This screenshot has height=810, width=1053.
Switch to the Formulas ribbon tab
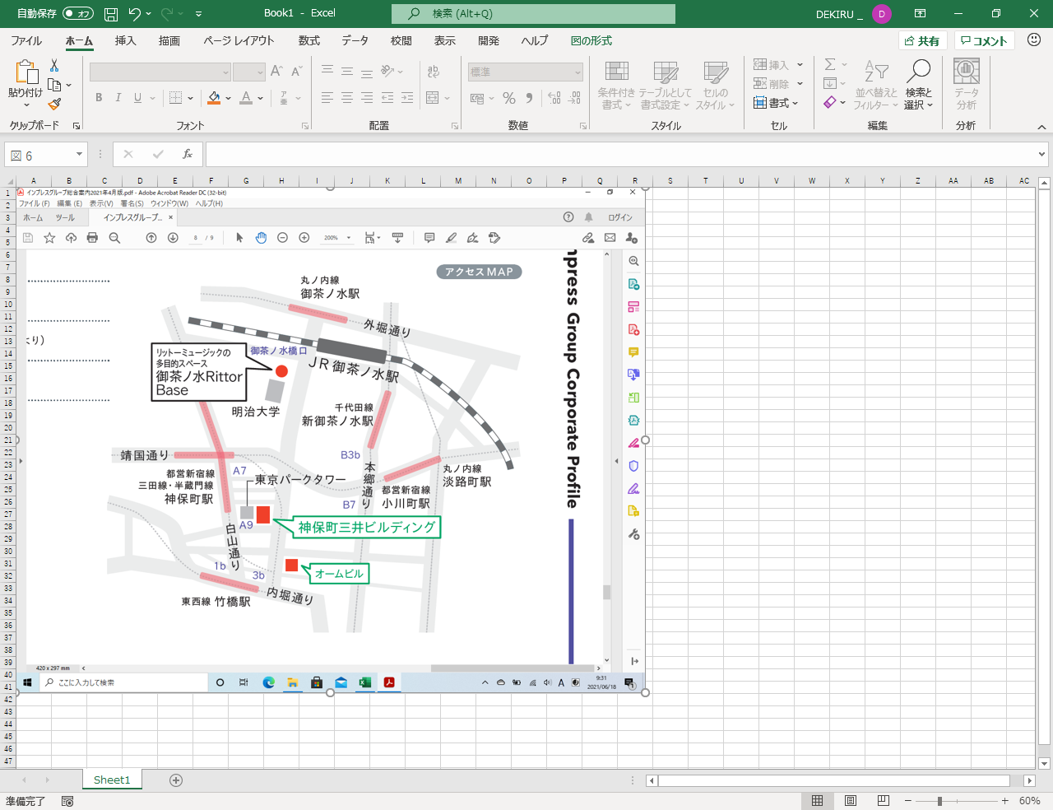(309, 40)
